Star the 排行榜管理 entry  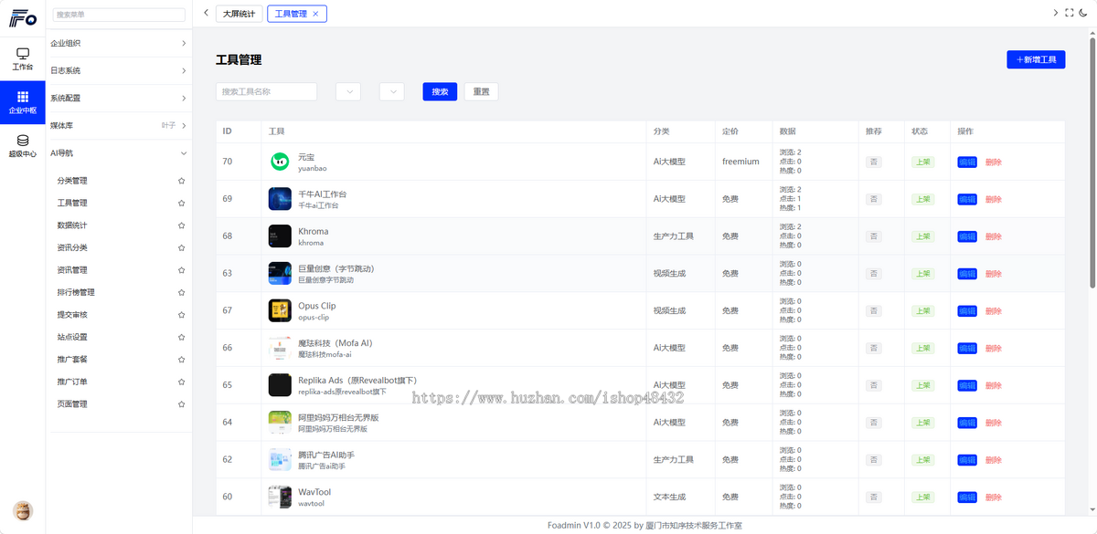182,292
